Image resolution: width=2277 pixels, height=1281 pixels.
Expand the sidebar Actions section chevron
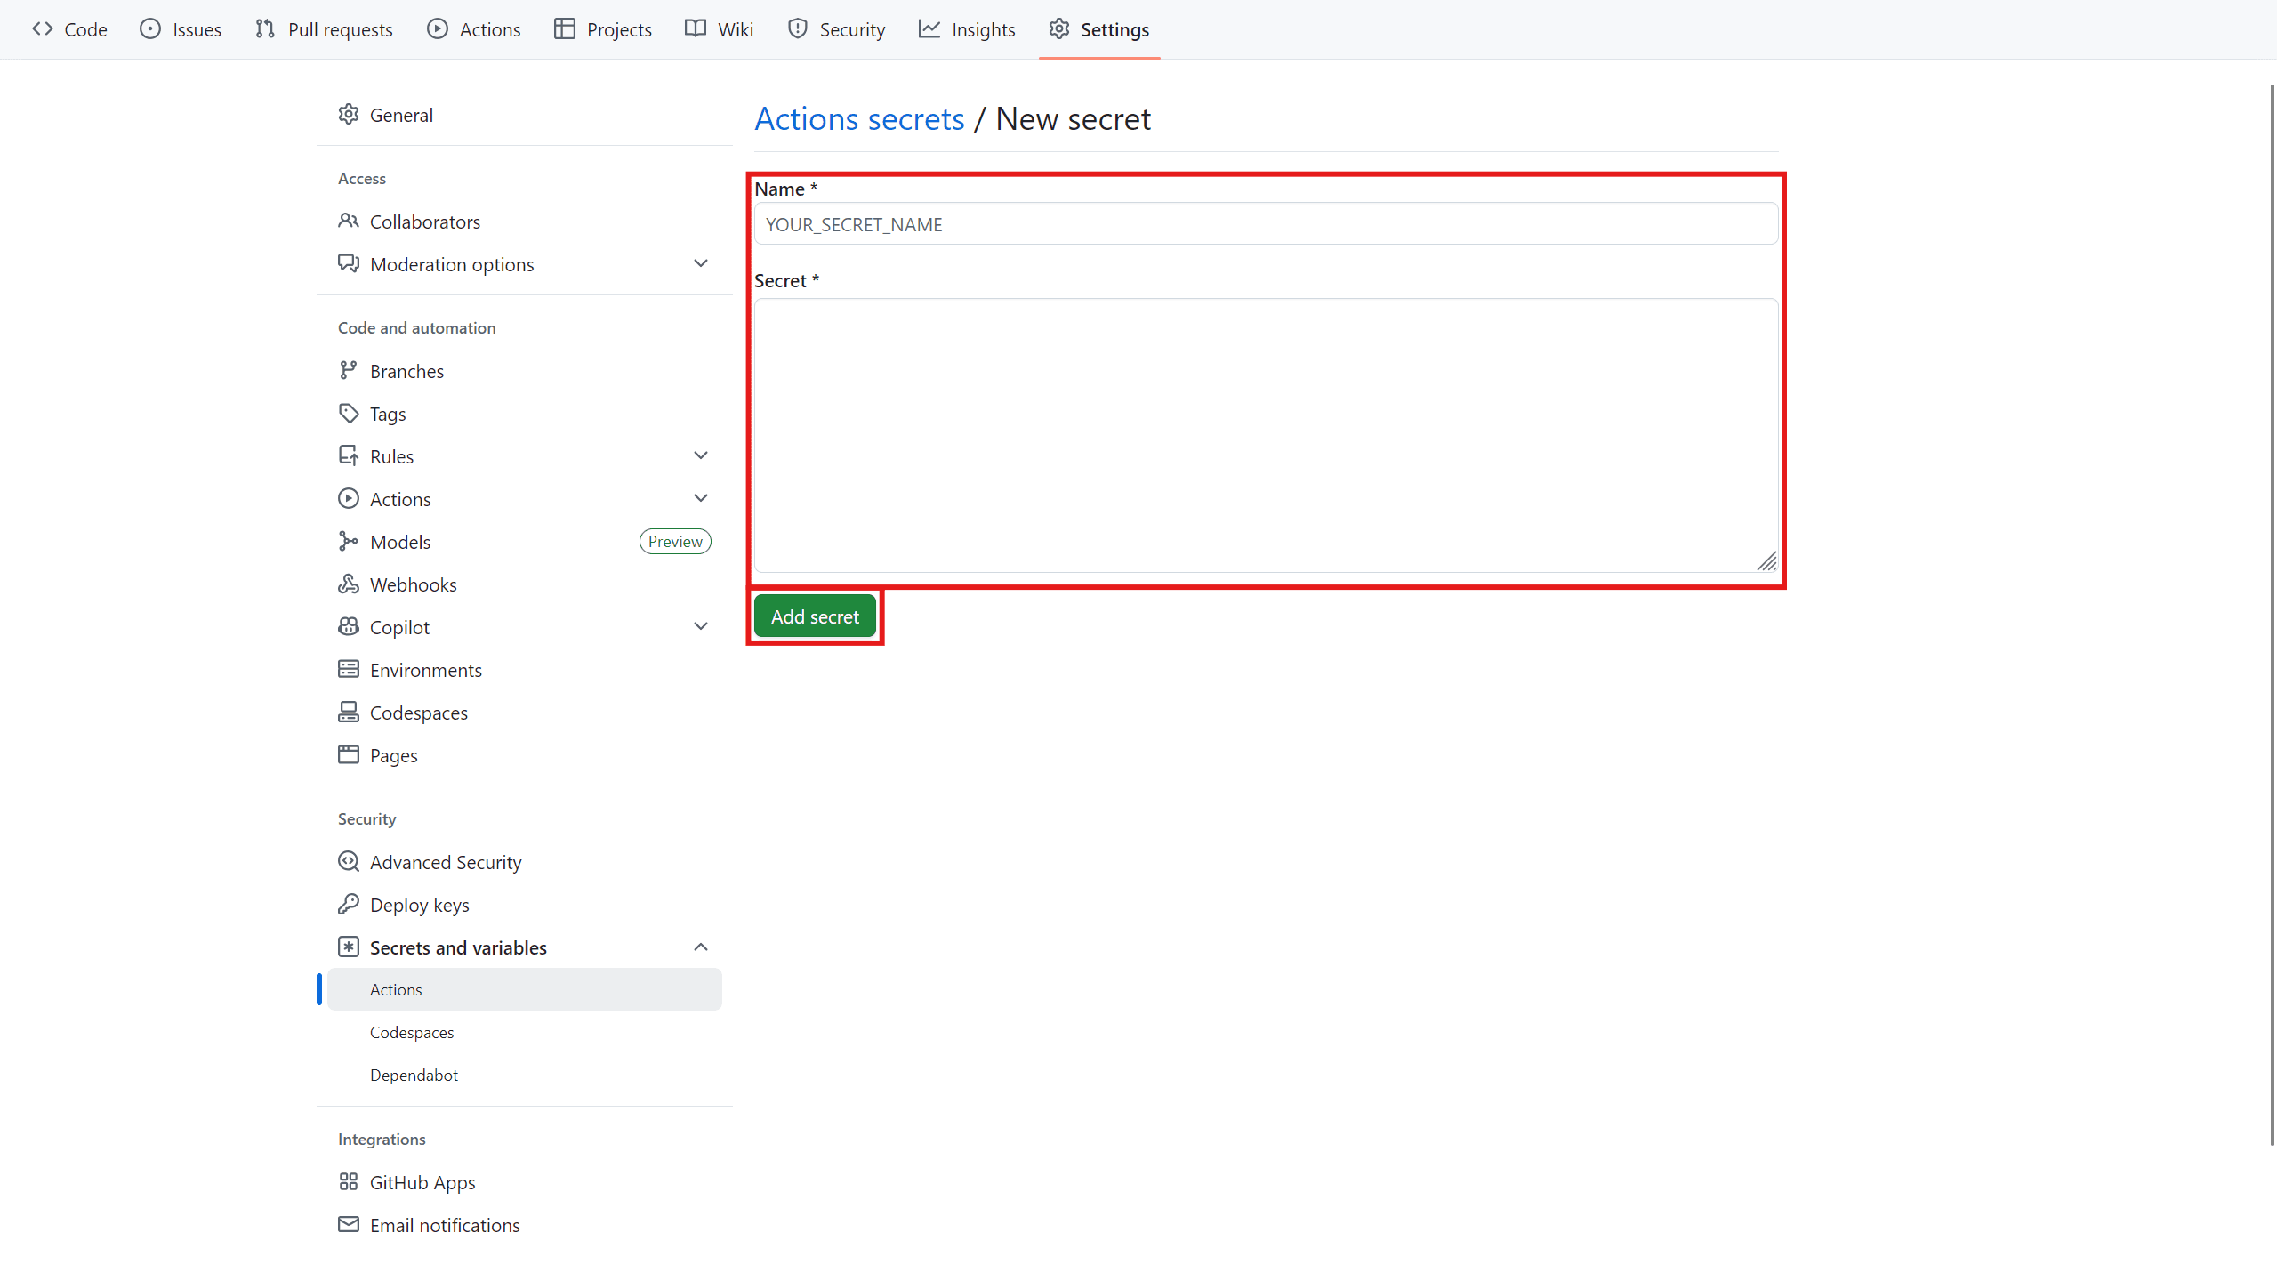point(701,498)
